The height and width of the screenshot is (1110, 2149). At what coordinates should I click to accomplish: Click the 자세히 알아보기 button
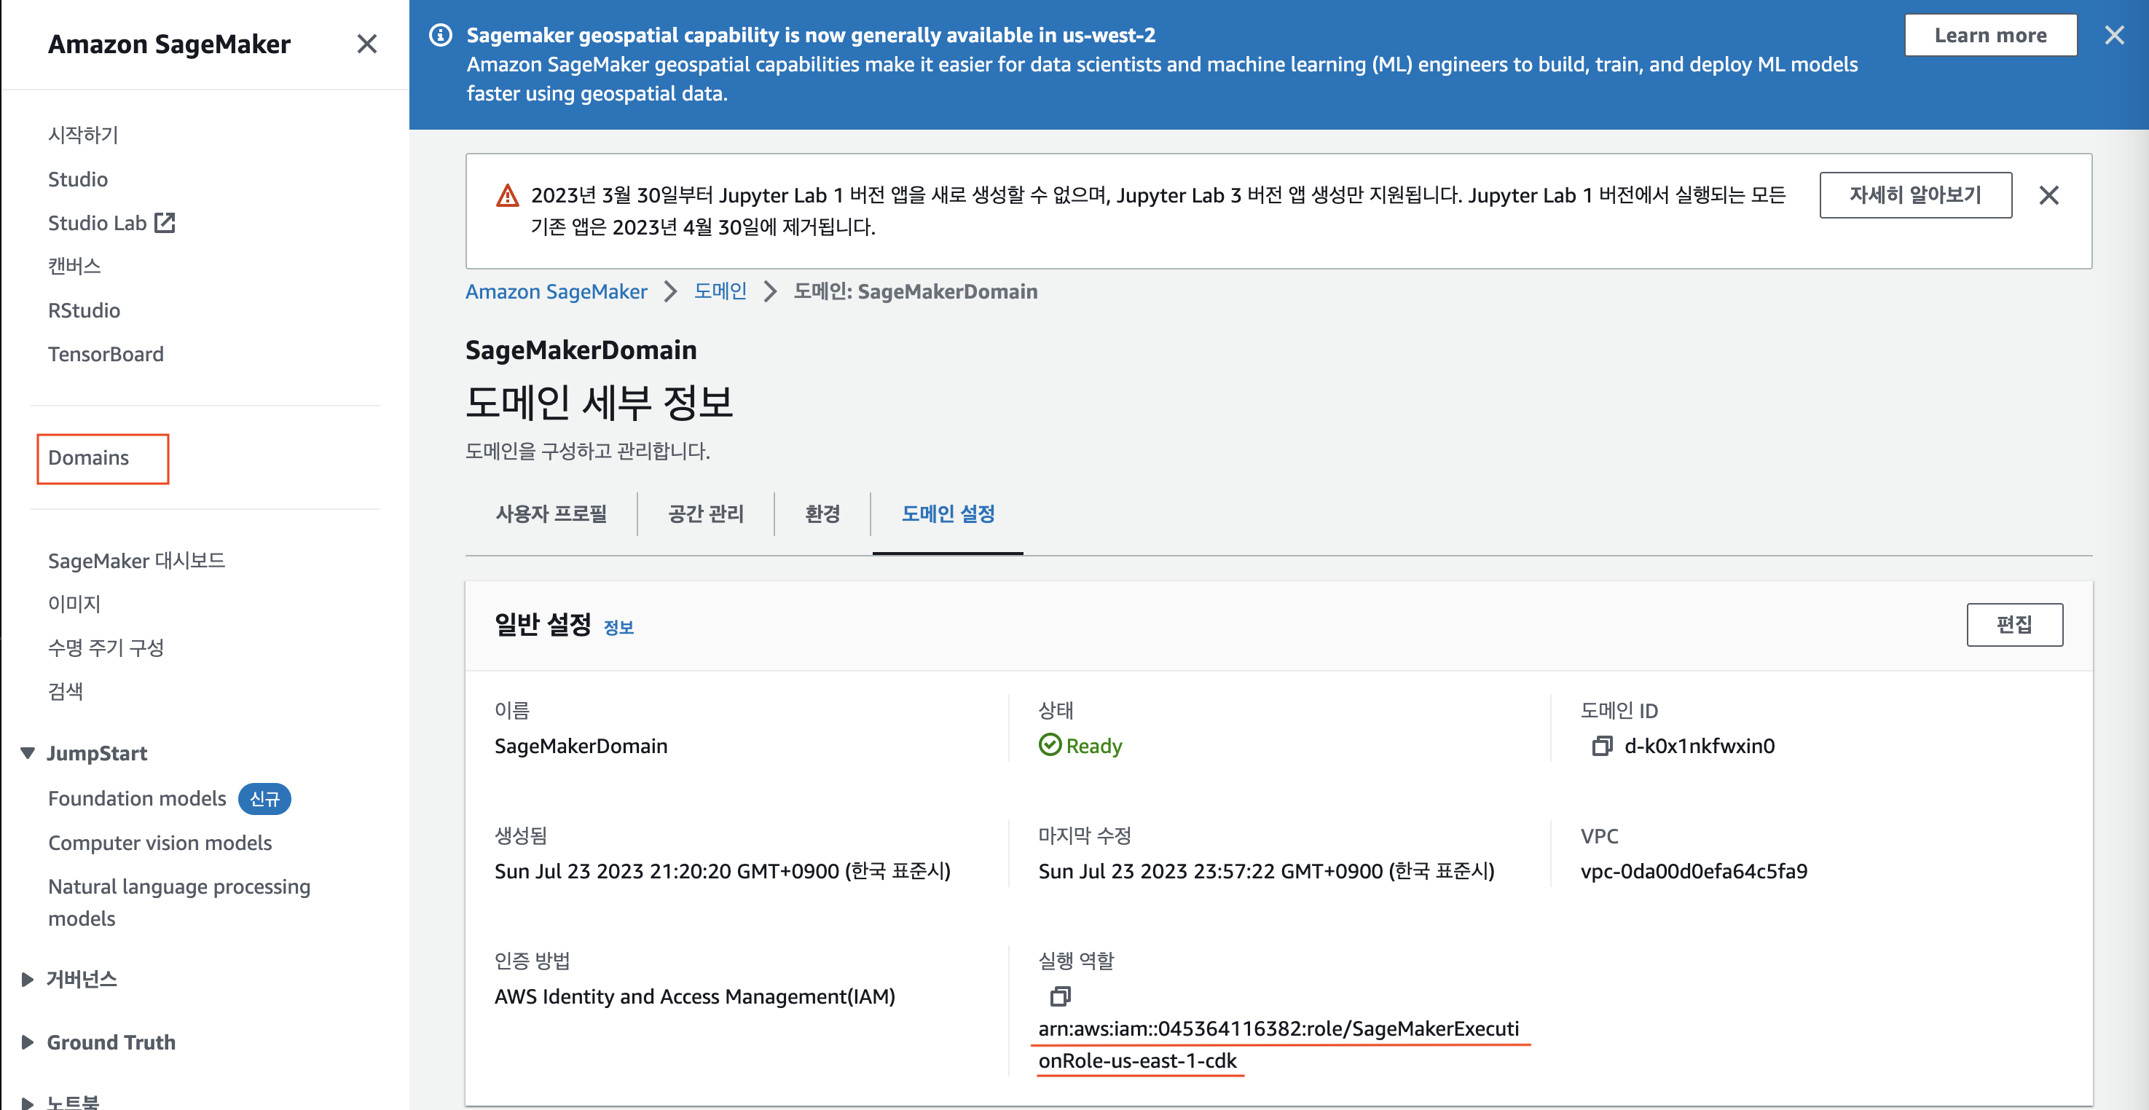coord(1914,195)
